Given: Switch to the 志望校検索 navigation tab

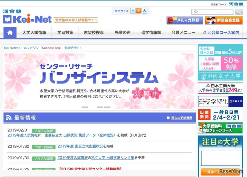Looking at the screenshot, I should 94,32.
